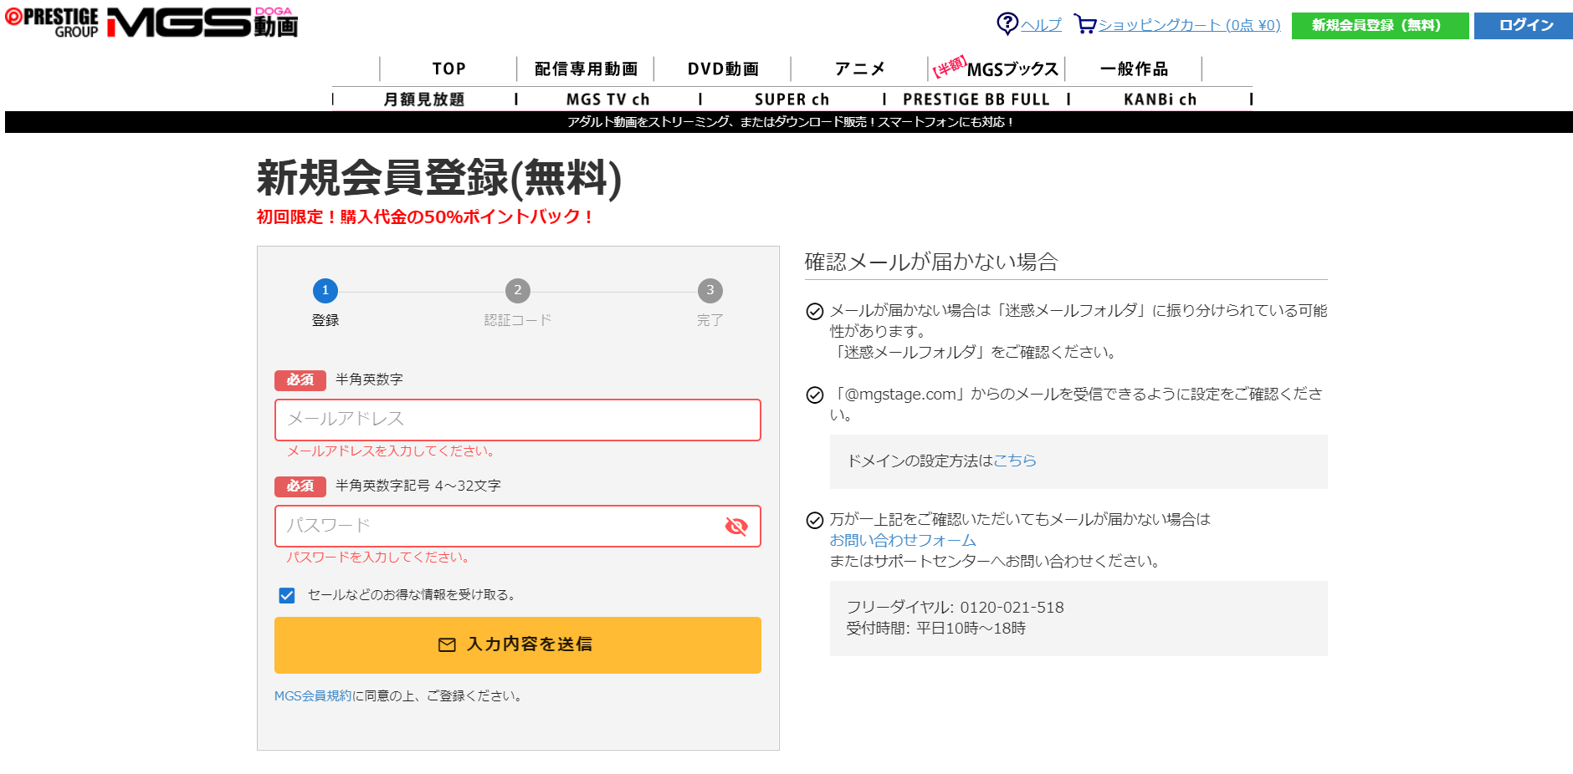Click the 新規会員登録(無料) page heading
Image resolution: width=1573 pixels, height=774 pixels.
tap(439, 178)
